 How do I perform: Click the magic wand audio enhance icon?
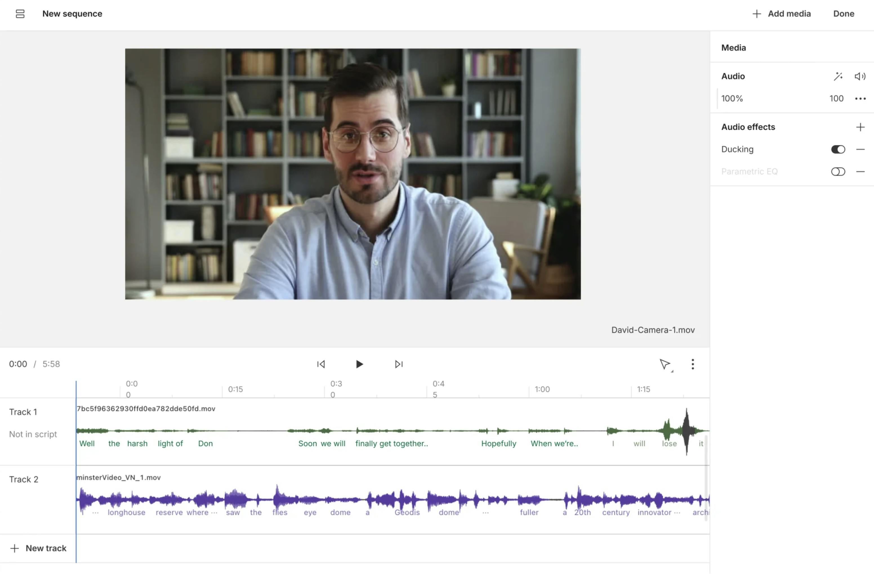pos(838,76)
